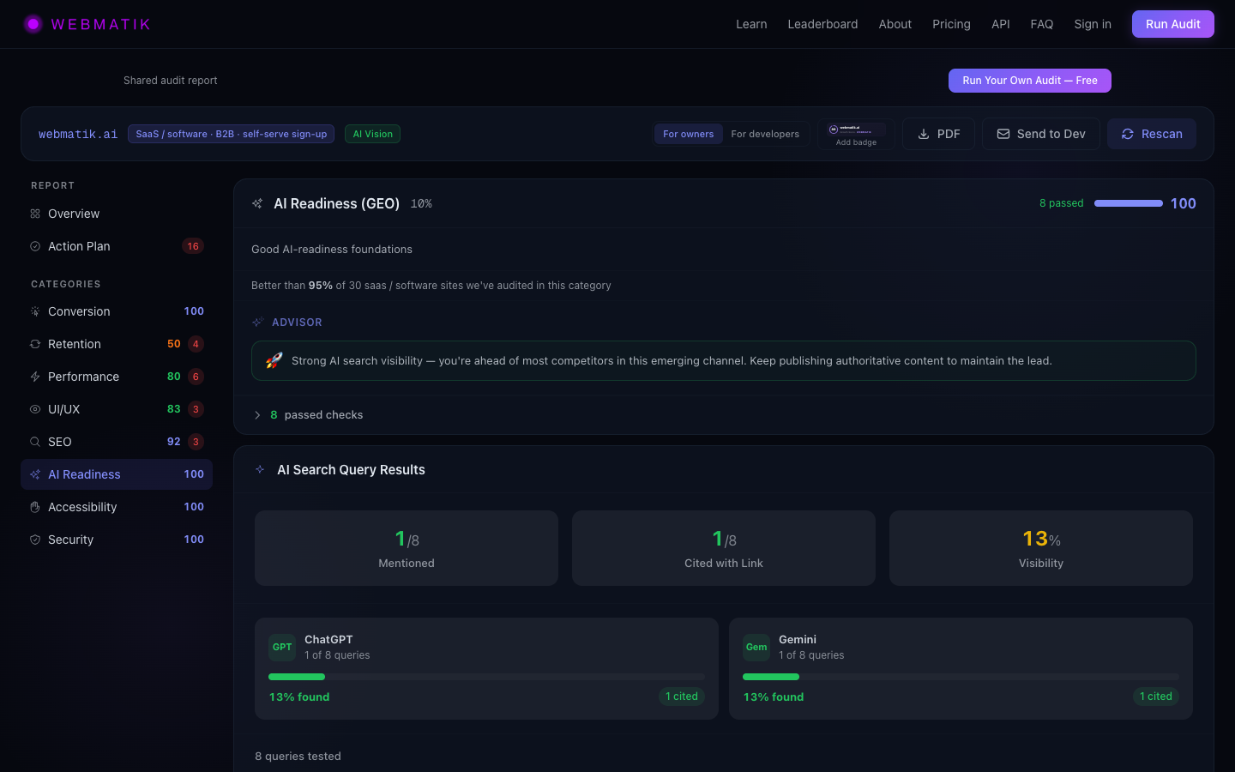
Task: Open the About page
Action: [895, 24]
